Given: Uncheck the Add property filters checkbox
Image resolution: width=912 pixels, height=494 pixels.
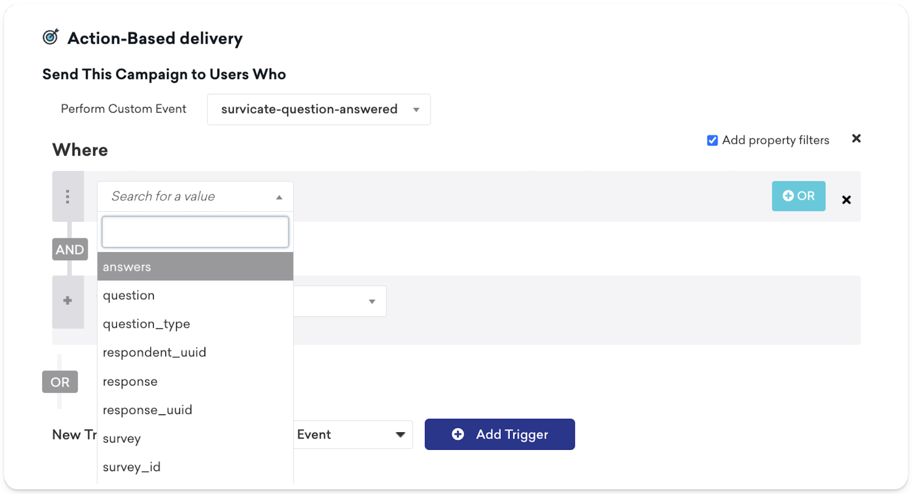Looking at the screenshot, I should 712,140.
